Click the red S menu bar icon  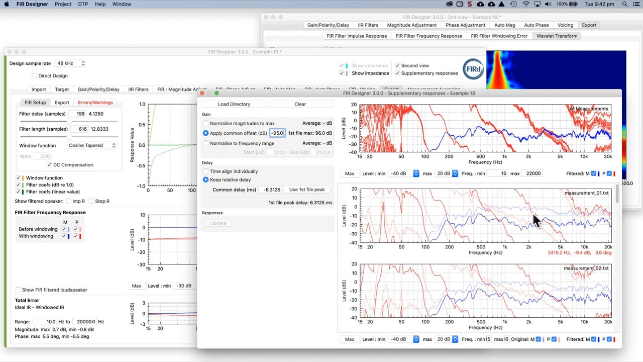click(470, 4)
